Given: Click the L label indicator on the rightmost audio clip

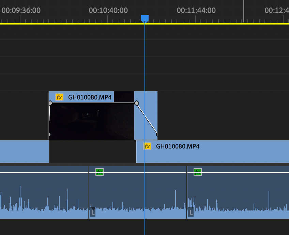Looking at the screenshot, I should [x=190, y=212].
